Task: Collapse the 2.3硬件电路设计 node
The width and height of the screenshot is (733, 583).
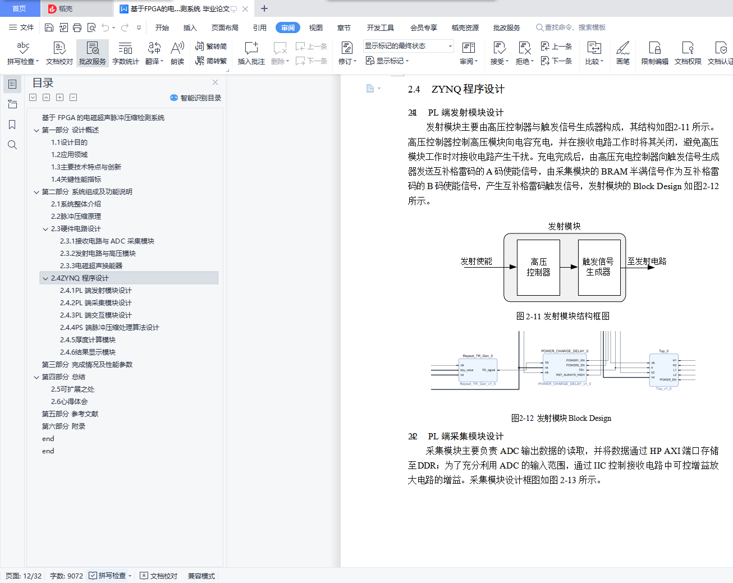Action: pos(45,229)
